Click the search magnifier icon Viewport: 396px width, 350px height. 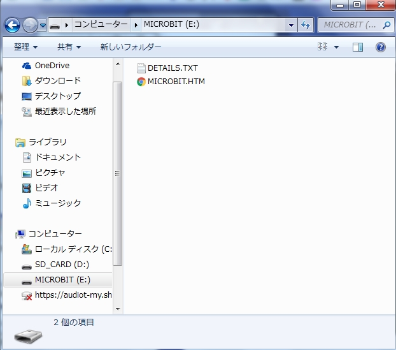(x=386, y=25)
